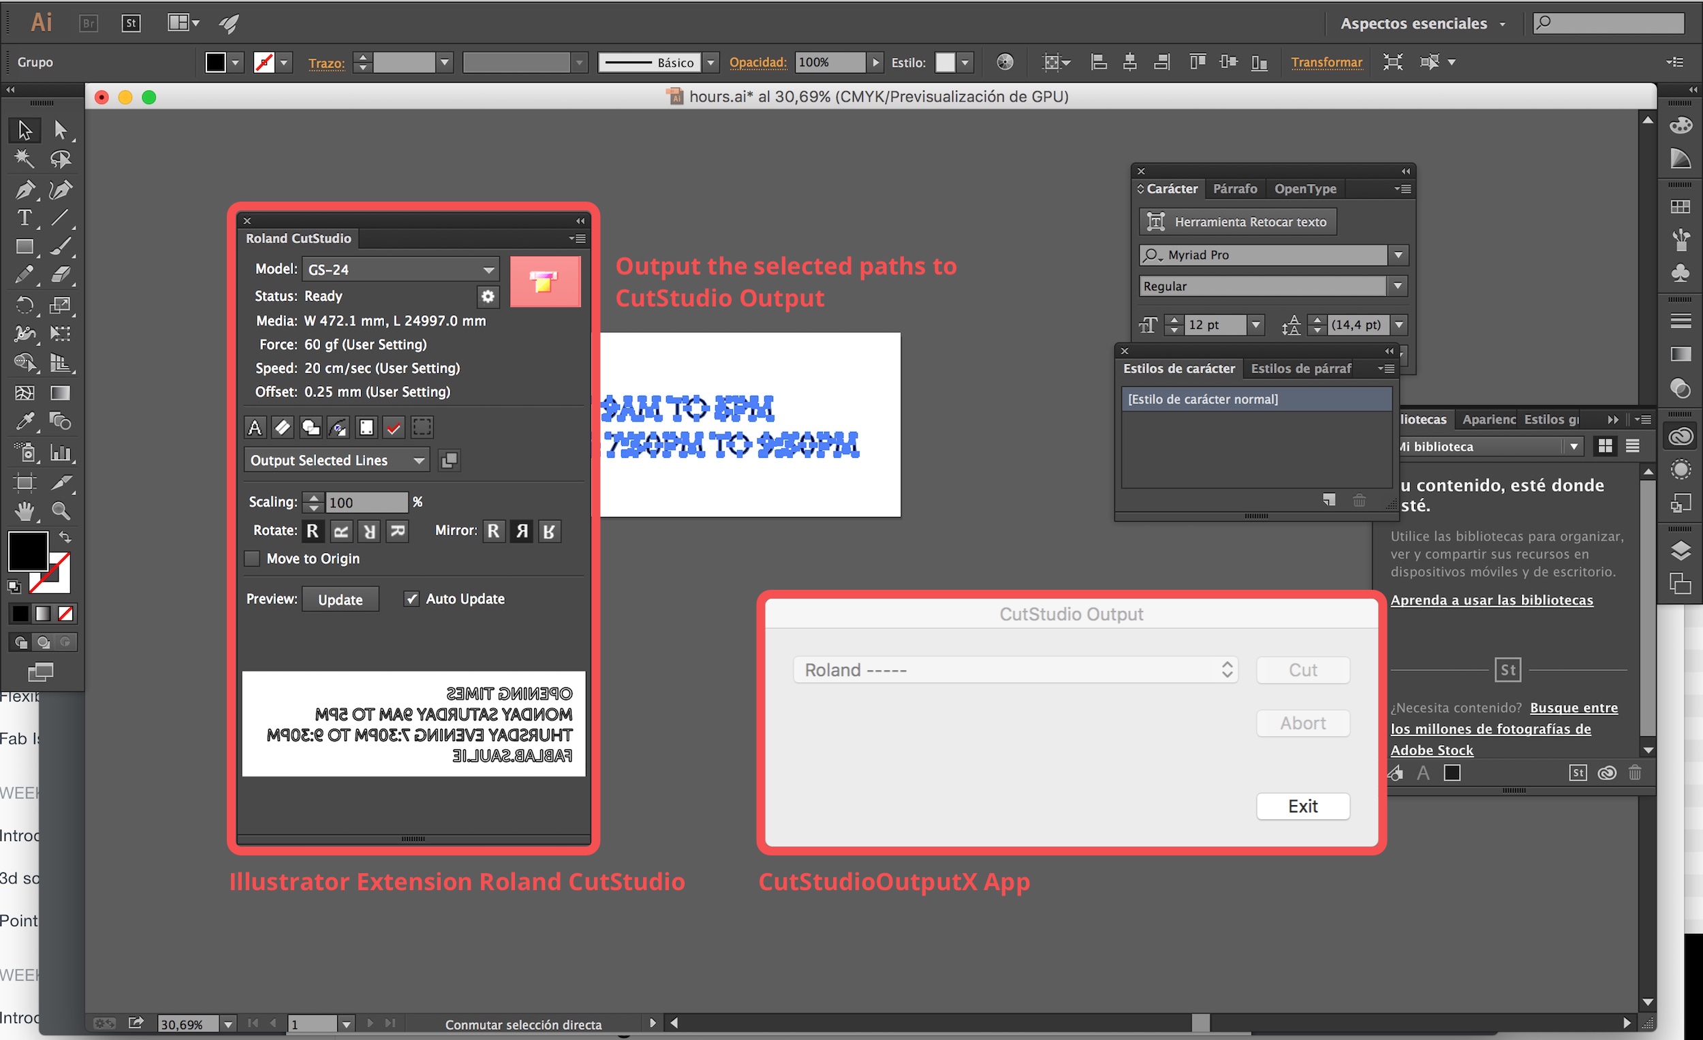Enable vertical mirror option
Screen dimensions: 1703x1040
[550, 531]
